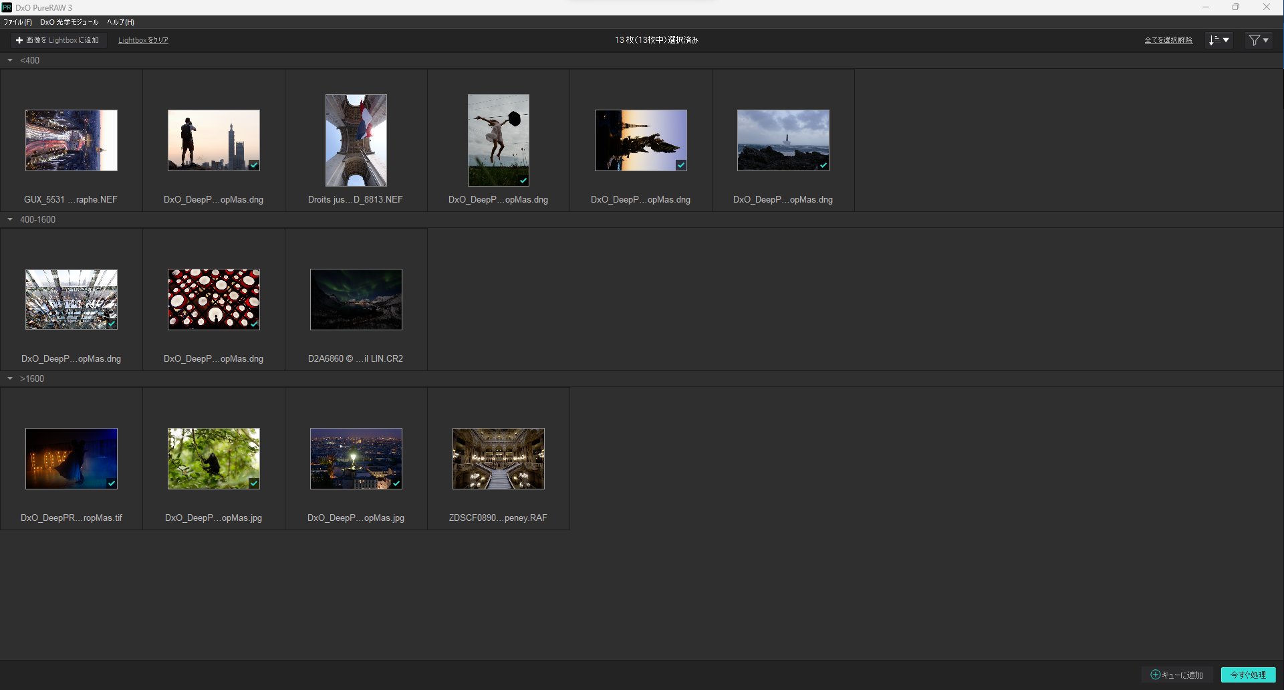Select the red and white polka dot thumbnail
The height and width of the screenshot is (690, 1284).
tap(214, 300)
